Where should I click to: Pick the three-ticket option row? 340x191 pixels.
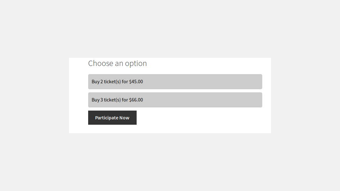click(x=175, y=100)
